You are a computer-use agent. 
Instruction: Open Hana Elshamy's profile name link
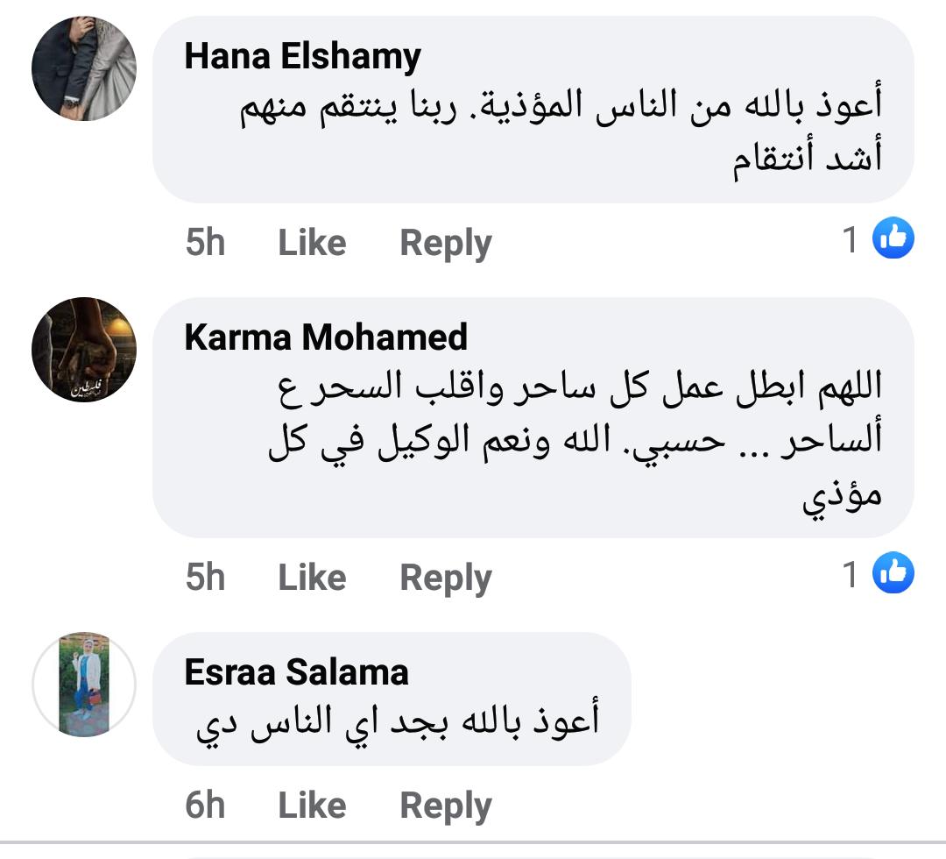[303, 57]
